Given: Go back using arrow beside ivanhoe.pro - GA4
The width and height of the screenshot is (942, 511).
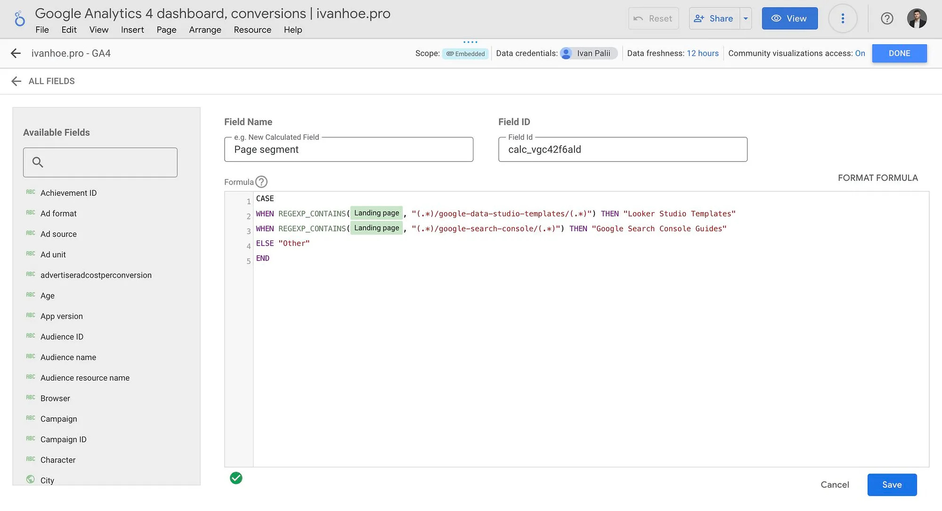Looking at the screenshot, I should click(16, 53).
